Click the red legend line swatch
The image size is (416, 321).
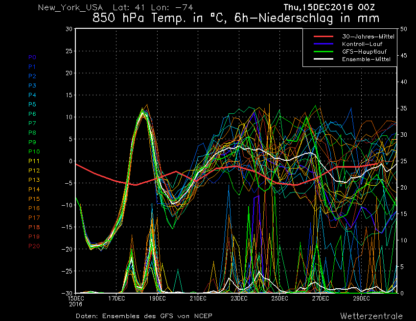tap(324, 36)
